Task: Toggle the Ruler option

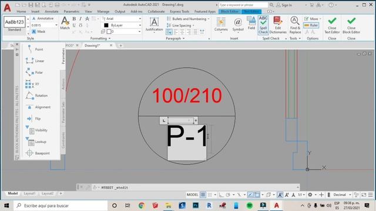Action: 311,25
